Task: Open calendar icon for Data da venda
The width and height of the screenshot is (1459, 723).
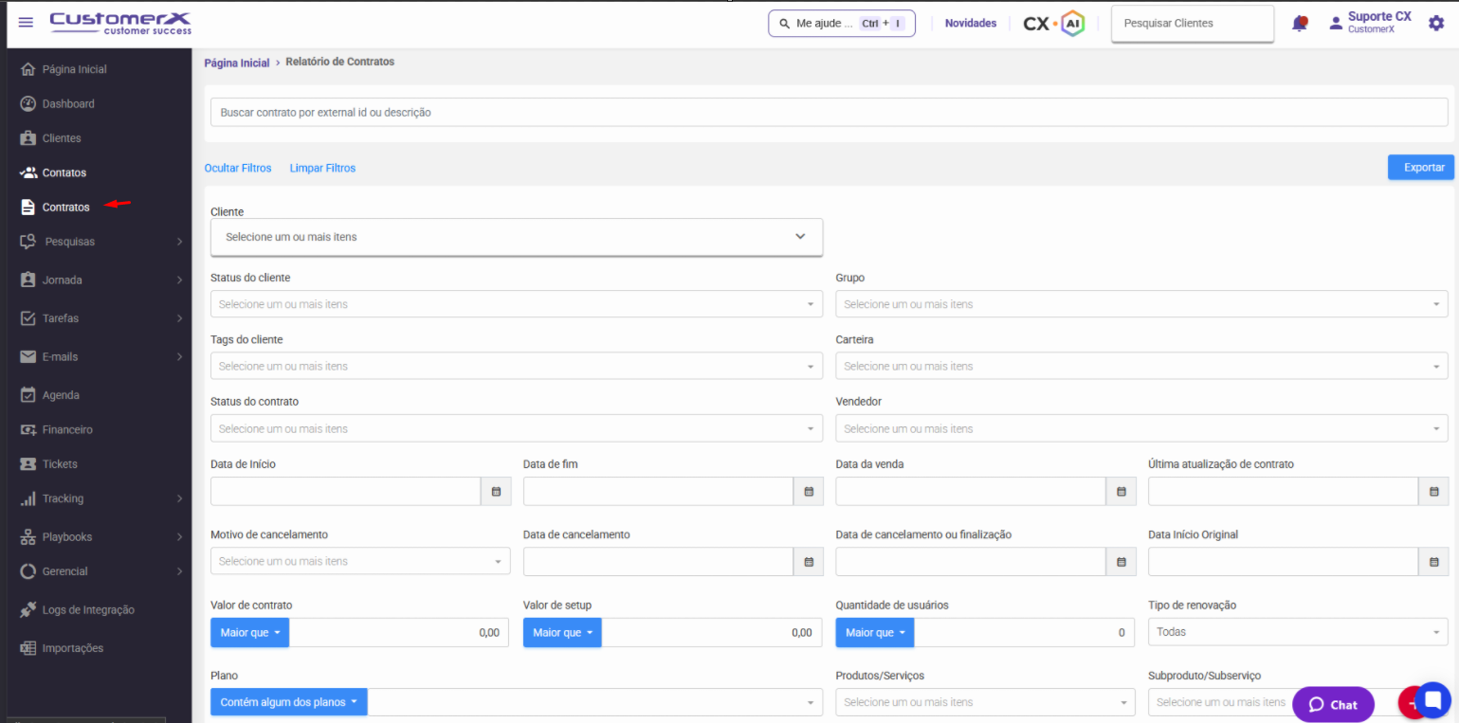Action: [1121, 492]
